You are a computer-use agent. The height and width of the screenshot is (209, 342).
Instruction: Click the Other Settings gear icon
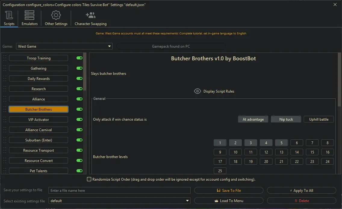pos(55,15)
